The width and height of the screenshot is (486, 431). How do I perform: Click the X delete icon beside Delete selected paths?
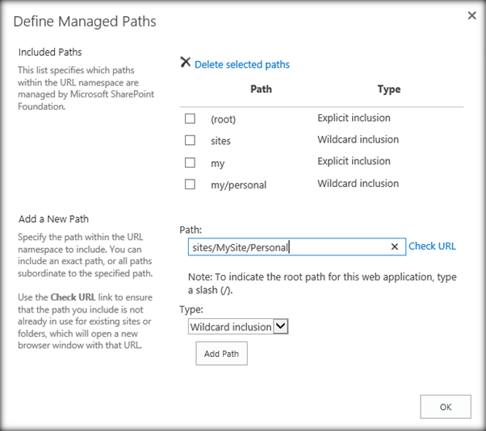pyautogui.click(x=186, y=63)
